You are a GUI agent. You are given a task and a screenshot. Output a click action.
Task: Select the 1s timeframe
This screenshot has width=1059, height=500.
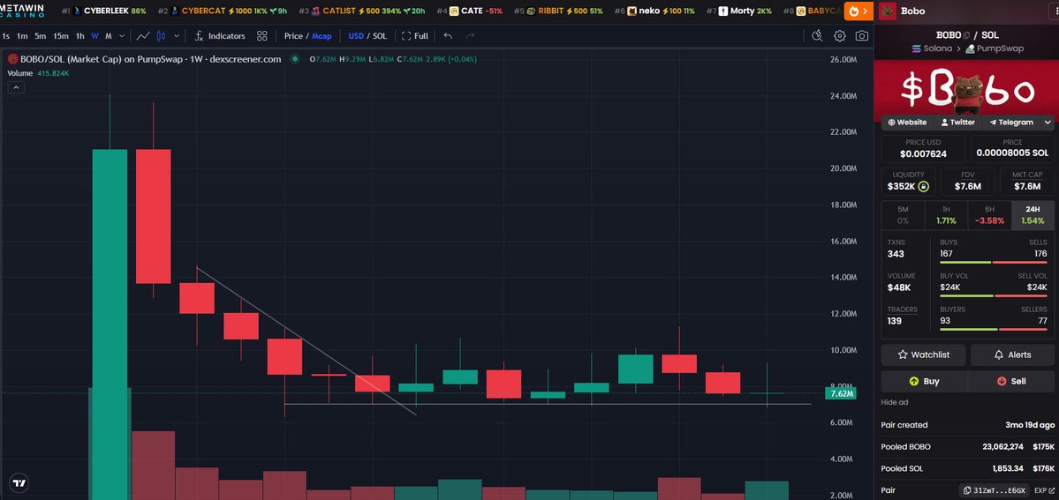tap(6, 36)
